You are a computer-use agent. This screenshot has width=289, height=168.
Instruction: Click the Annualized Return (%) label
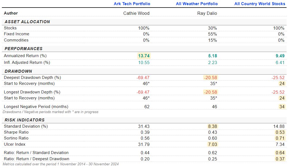(25, 56)
